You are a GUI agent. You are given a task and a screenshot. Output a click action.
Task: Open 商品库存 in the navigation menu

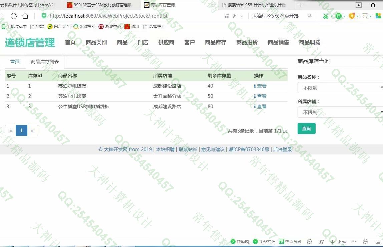pyautogui.click(x=216, y=42)
